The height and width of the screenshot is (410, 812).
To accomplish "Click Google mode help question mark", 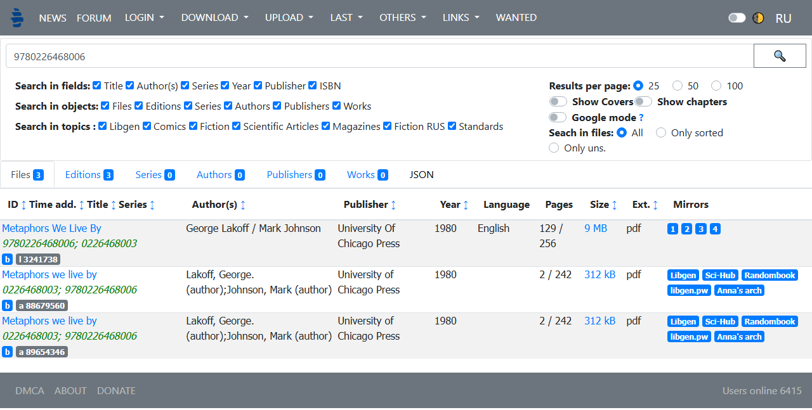I will click(641, 117).
